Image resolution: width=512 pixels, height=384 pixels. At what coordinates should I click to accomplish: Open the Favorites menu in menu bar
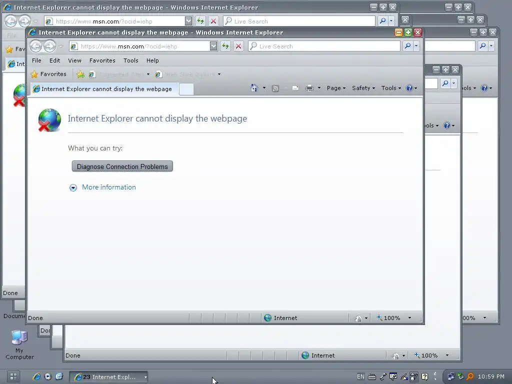(x=102, y=60)
